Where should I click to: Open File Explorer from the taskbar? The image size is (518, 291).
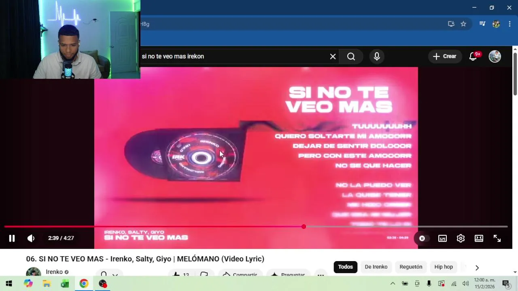point(47,284)
